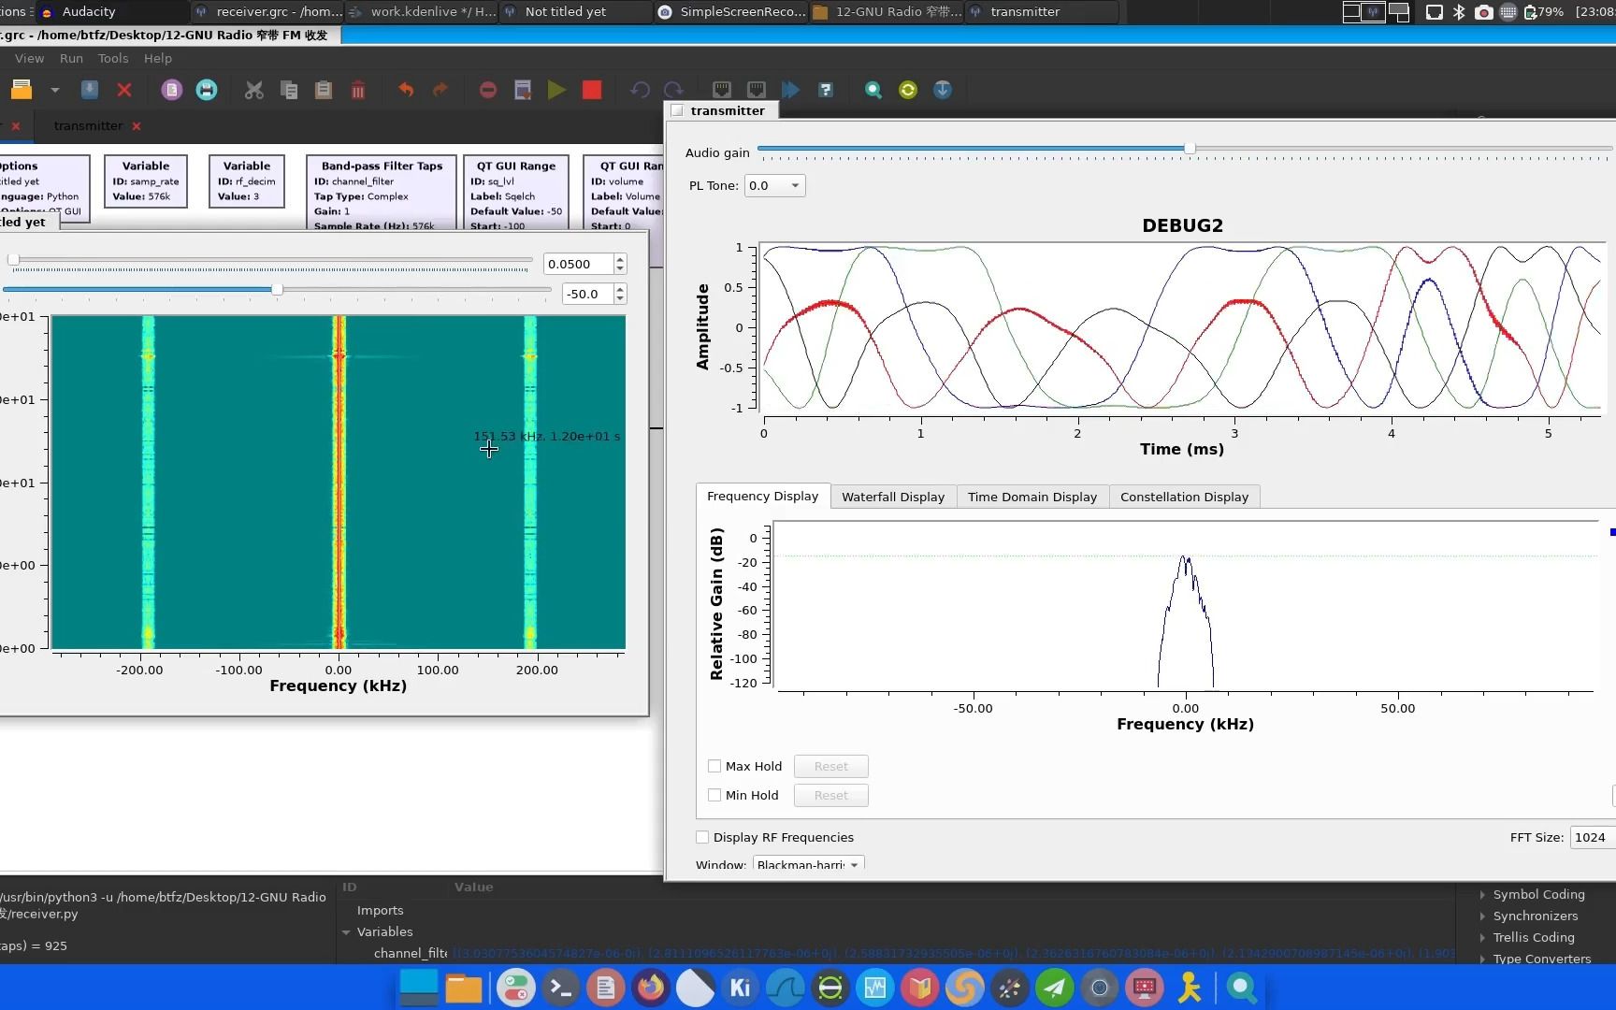Click the disable block toolbar icon
This screenshot has height=1010, width=1616.
pos(757,90)
